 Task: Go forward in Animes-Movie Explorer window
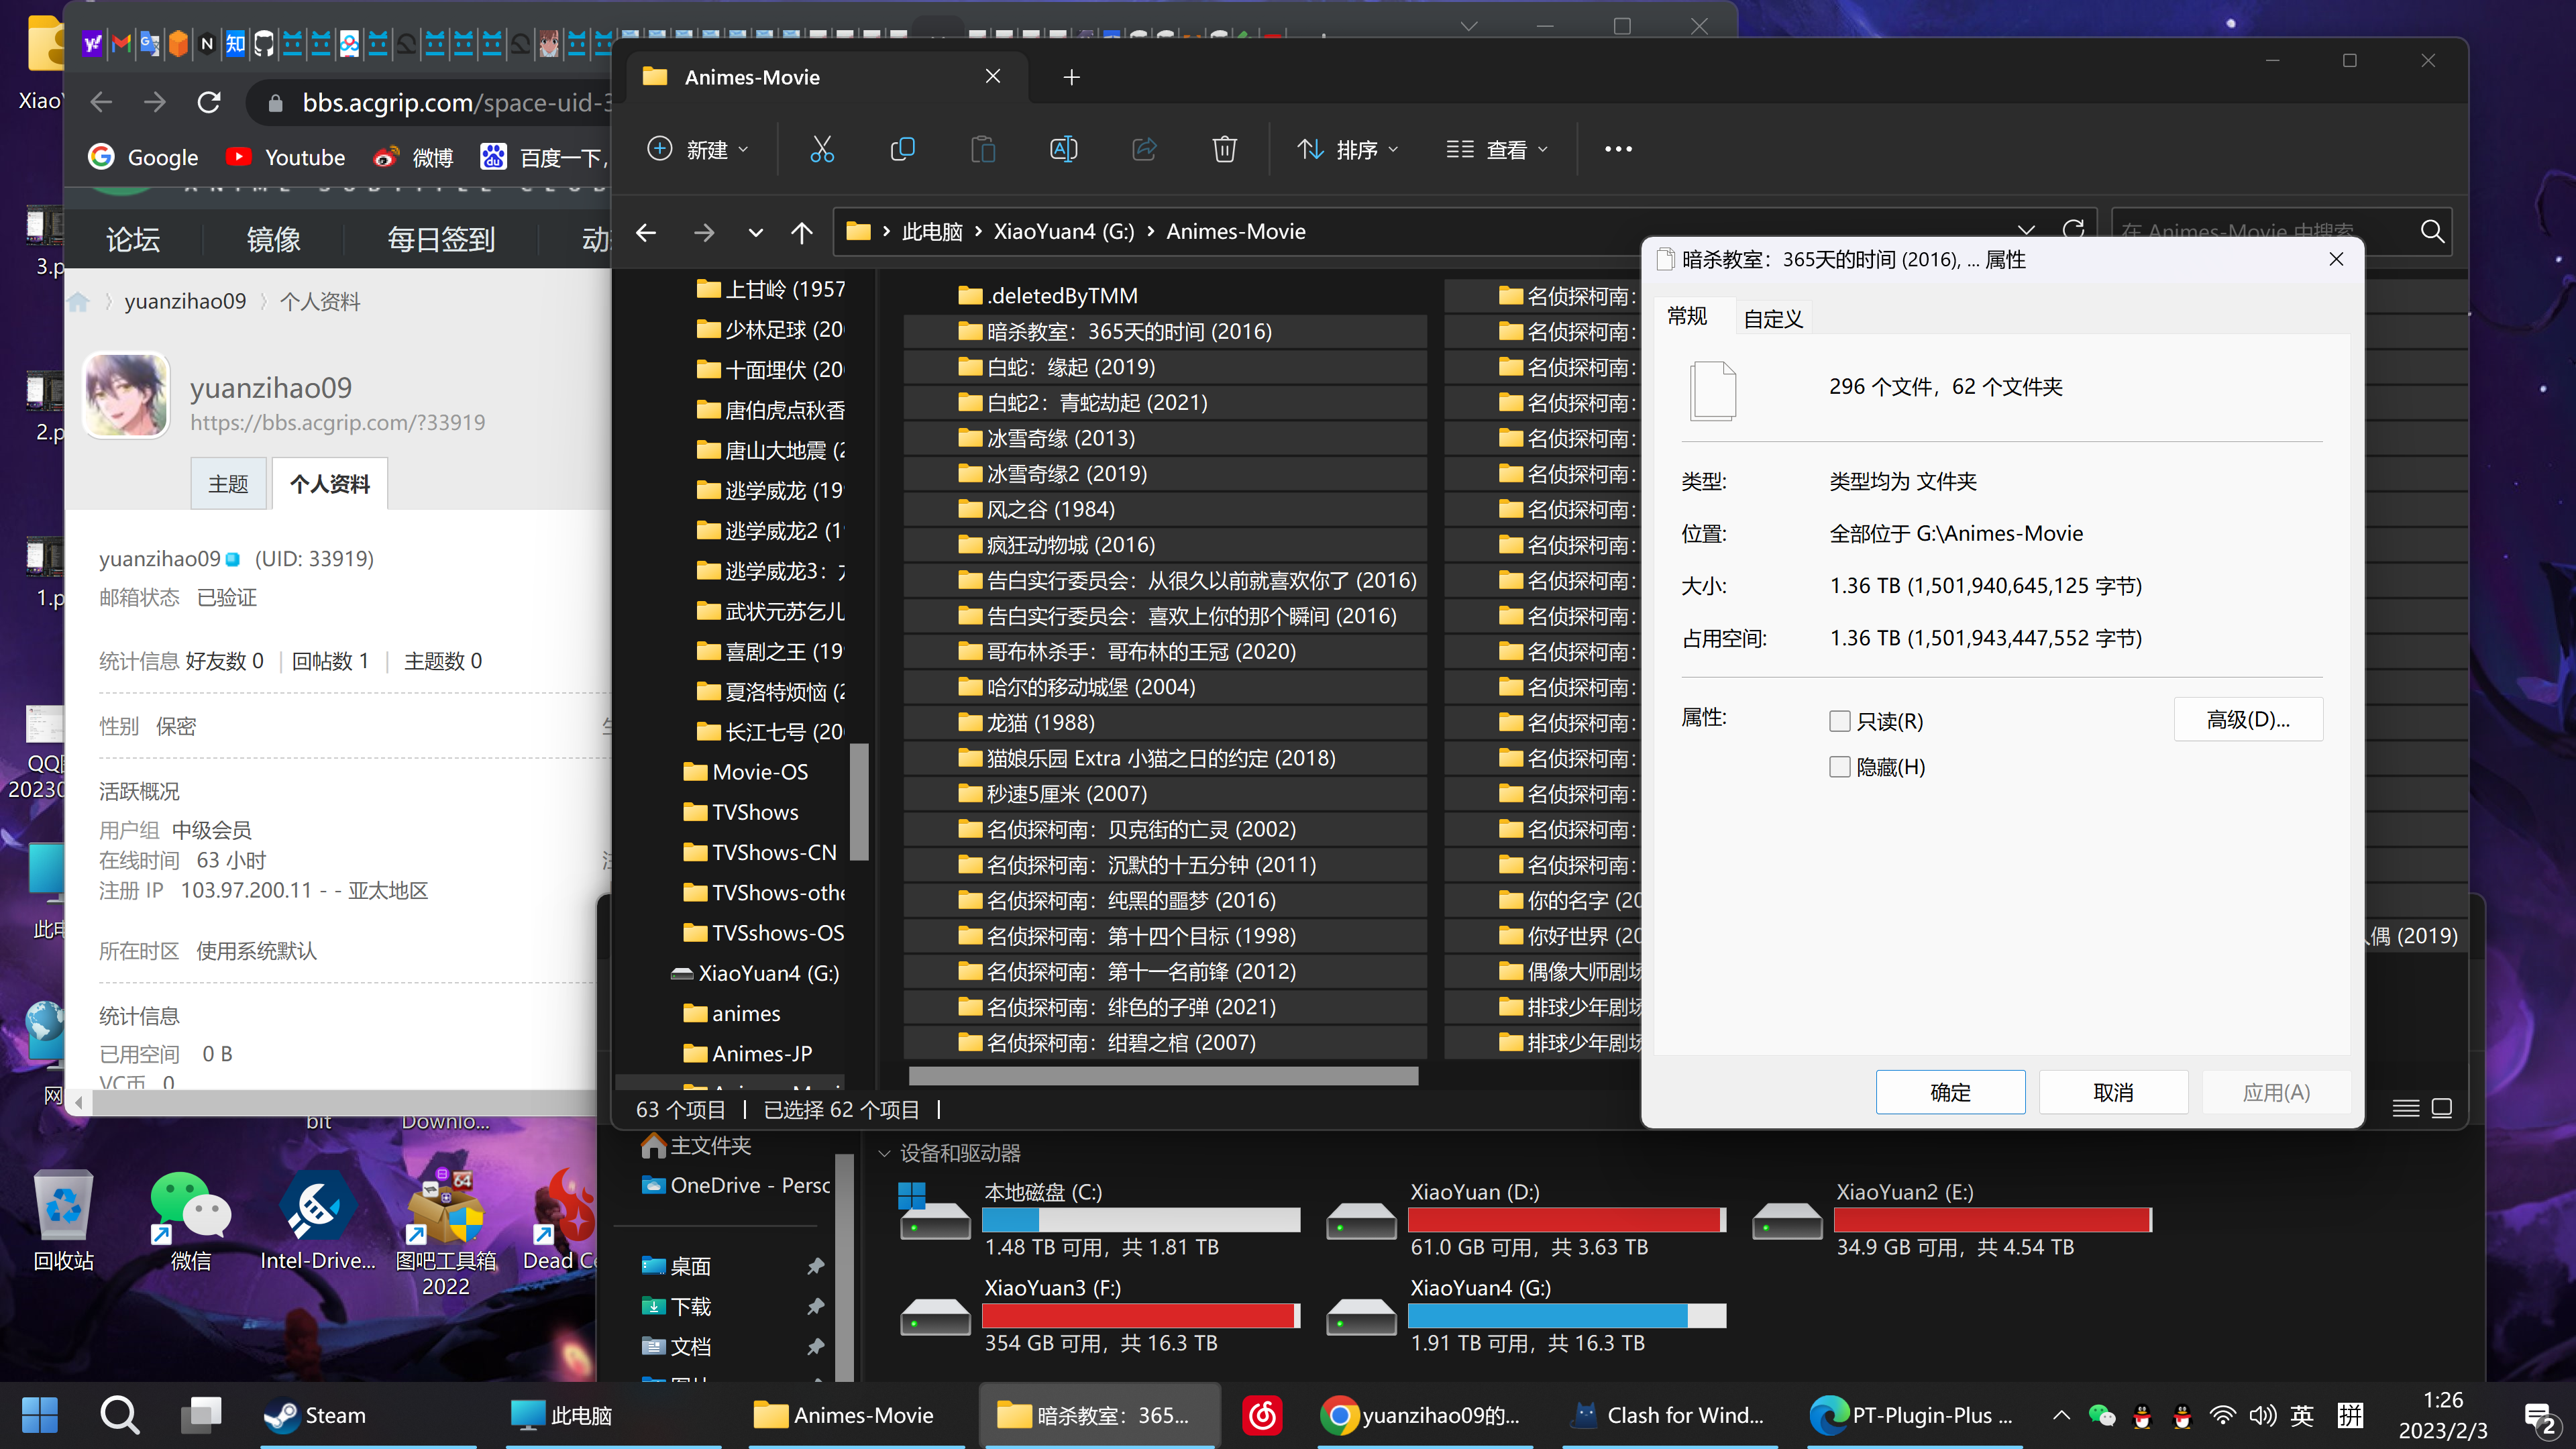click(704, 232)
